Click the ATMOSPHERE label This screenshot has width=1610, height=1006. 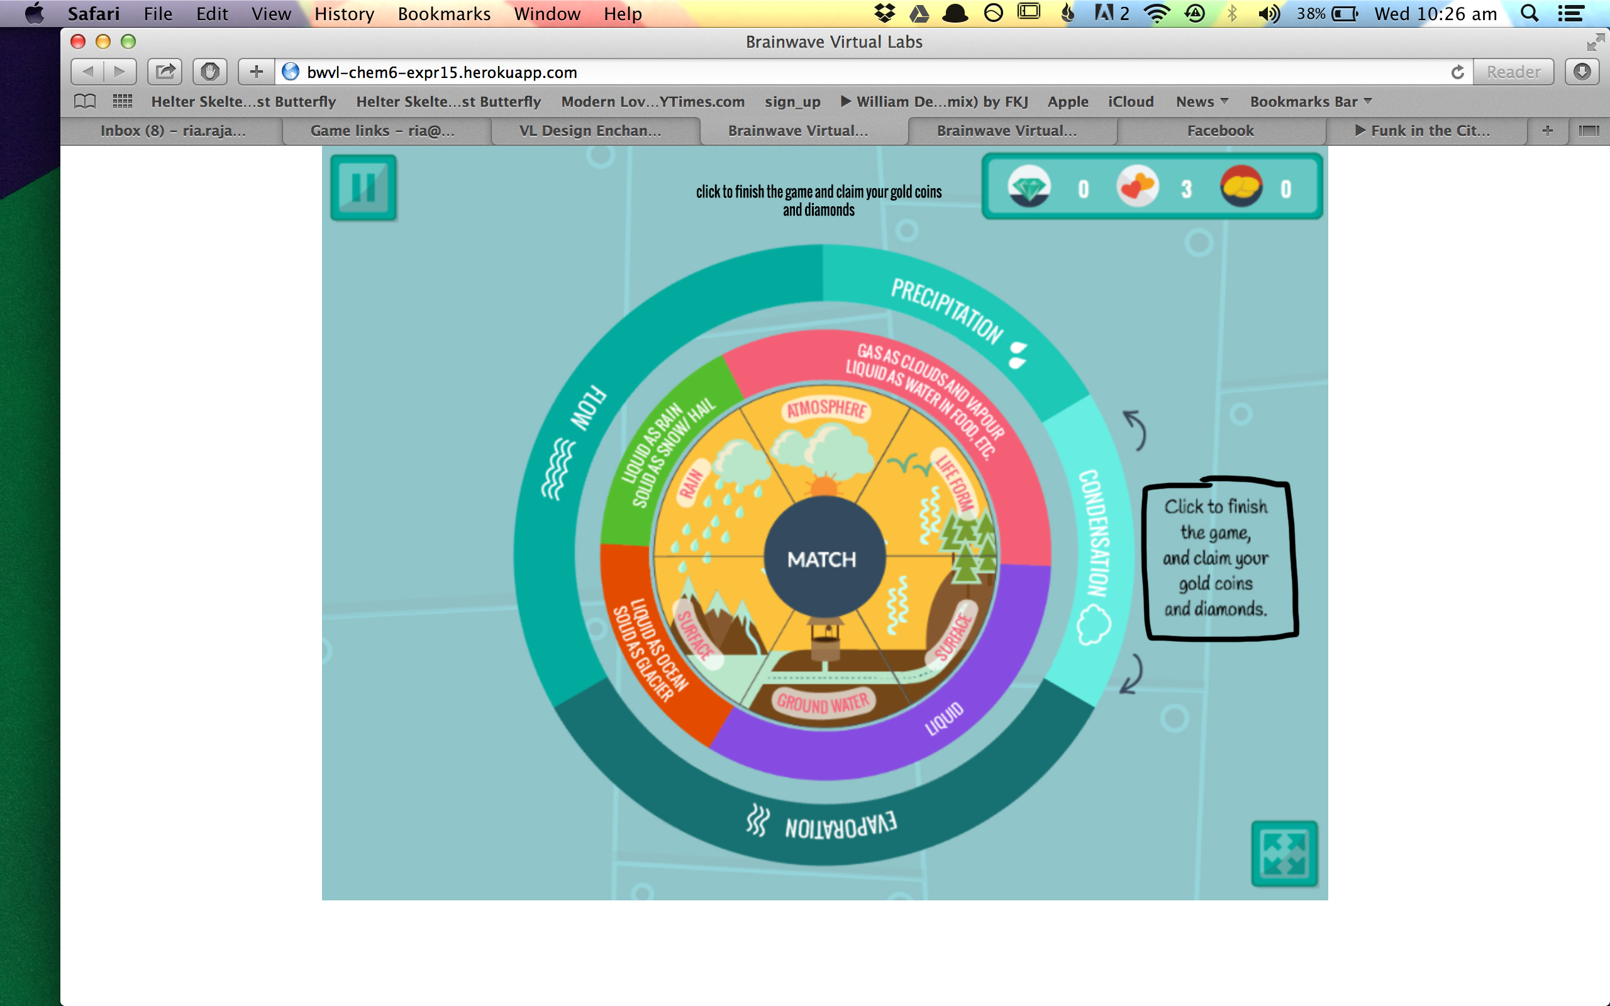pyautogui.click(x=826, y=409)
